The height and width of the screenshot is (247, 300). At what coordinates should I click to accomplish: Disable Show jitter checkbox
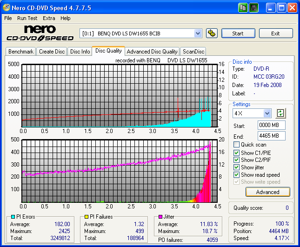pos(236,167)
